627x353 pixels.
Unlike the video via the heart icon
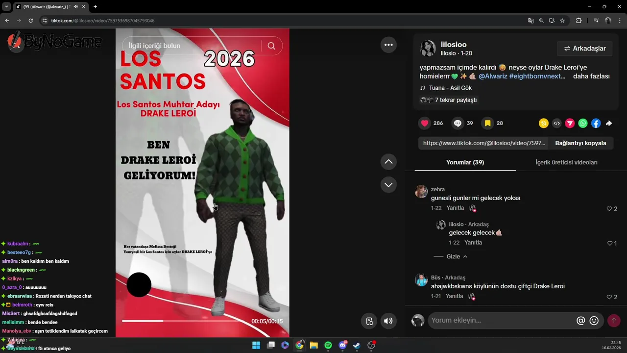pyautogui.click(x=425, y=123)
